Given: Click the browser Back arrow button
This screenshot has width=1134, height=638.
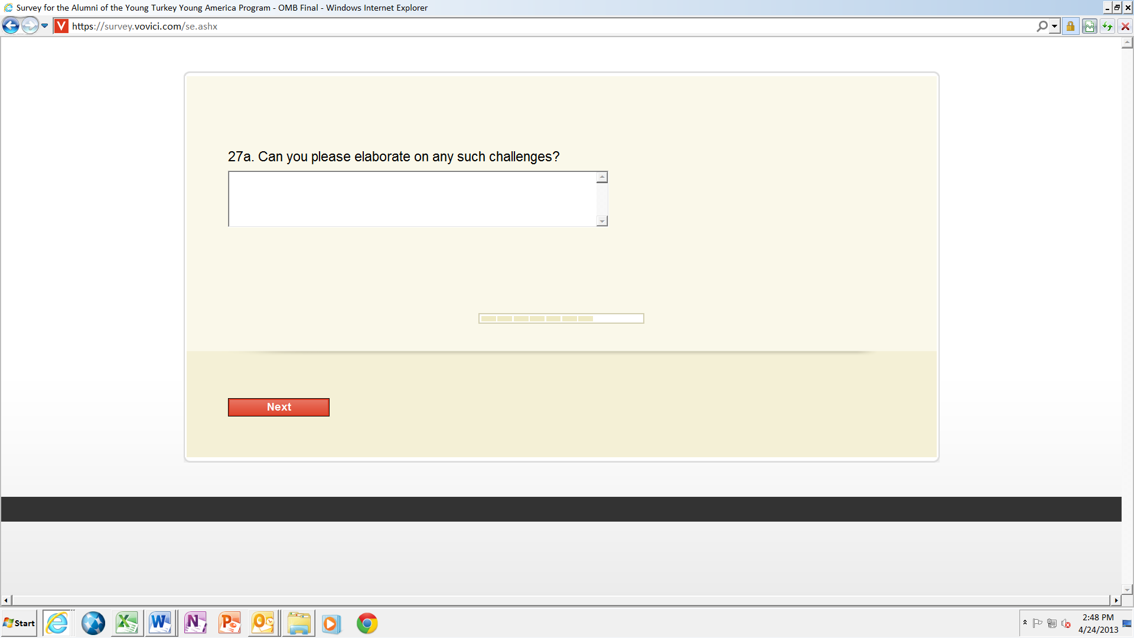Looking at the screenshot, I should [x=11, y=26].
